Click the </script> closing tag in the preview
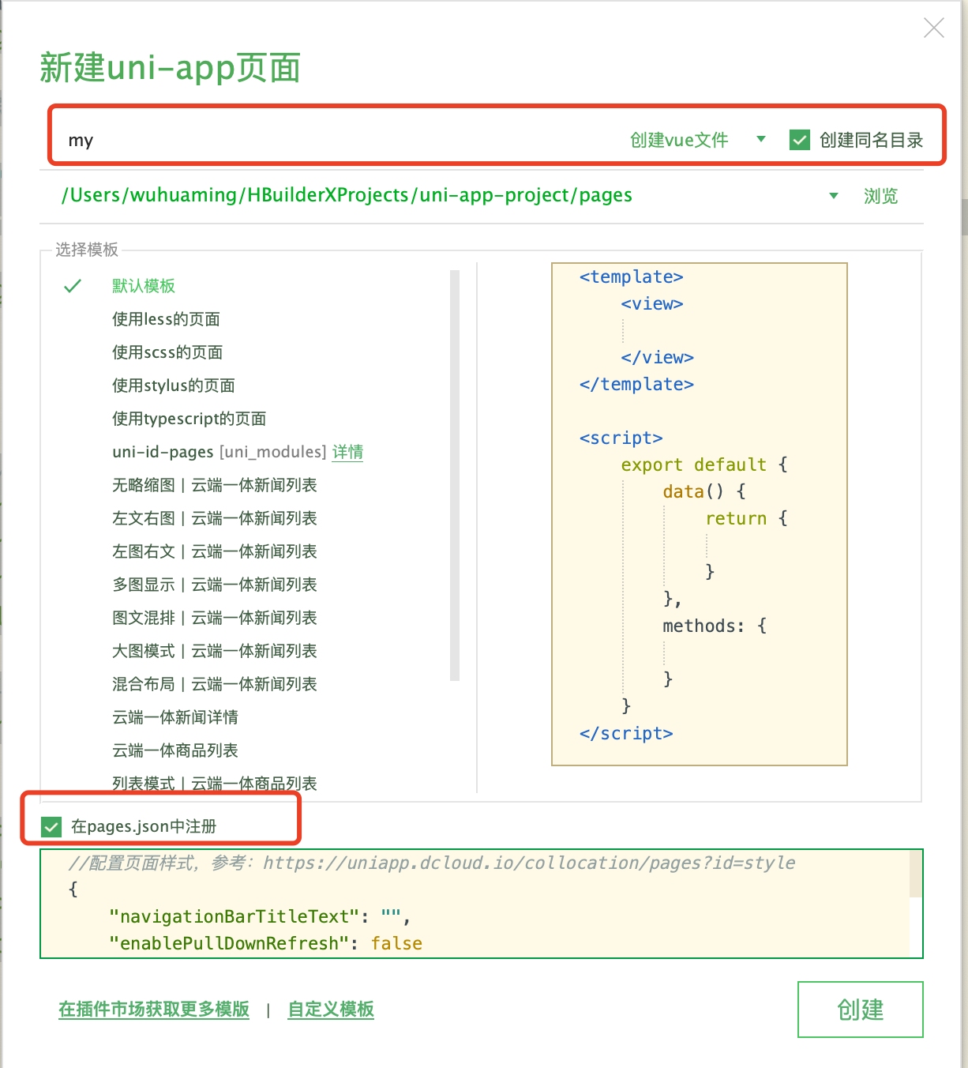The height and width of the screenshot is (1068, 968). click(x=626, y=733)
